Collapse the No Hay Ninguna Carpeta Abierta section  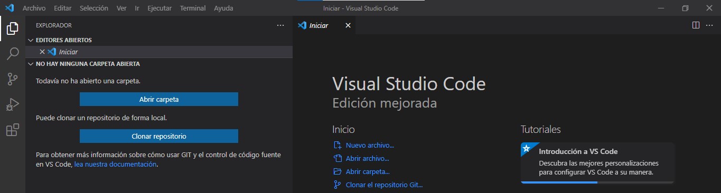(x=31, y=64)
